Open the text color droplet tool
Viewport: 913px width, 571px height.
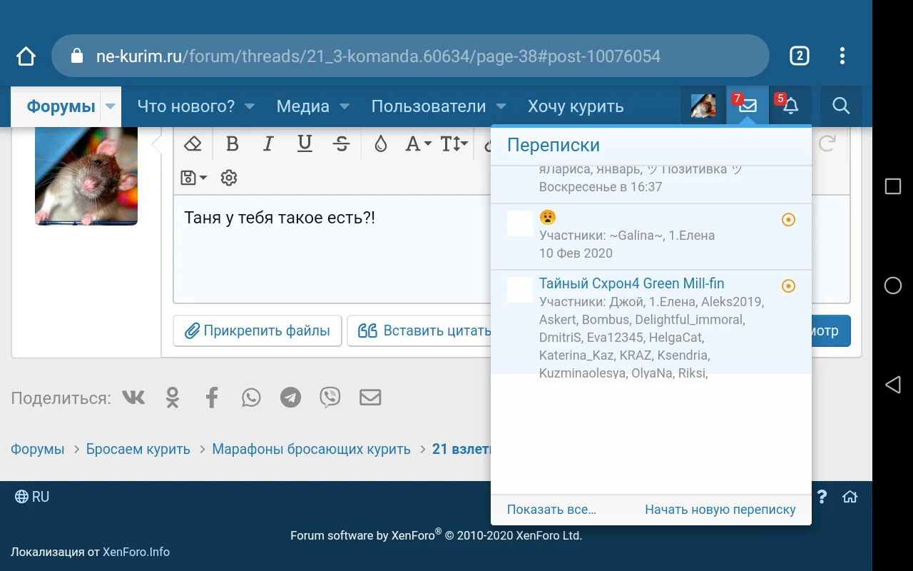click(380, 143)
